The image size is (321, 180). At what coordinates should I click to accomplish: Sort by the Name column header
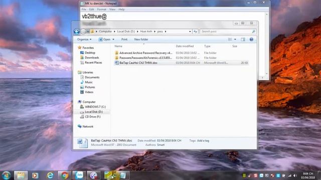(x=118, y=46)
